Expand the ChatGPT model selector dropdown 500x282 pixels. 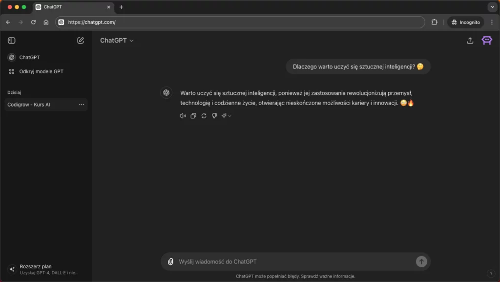[x=117, y=41]
